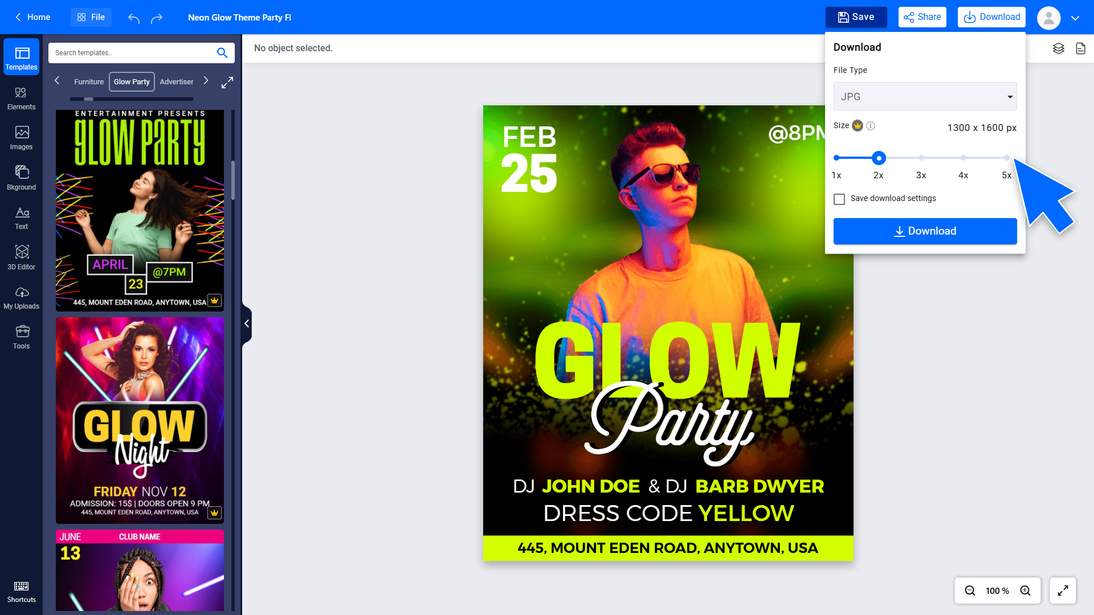The image size is (1094, 615).
Task: Click the zoom in magnifier
Action: (x=1025, y=591)
